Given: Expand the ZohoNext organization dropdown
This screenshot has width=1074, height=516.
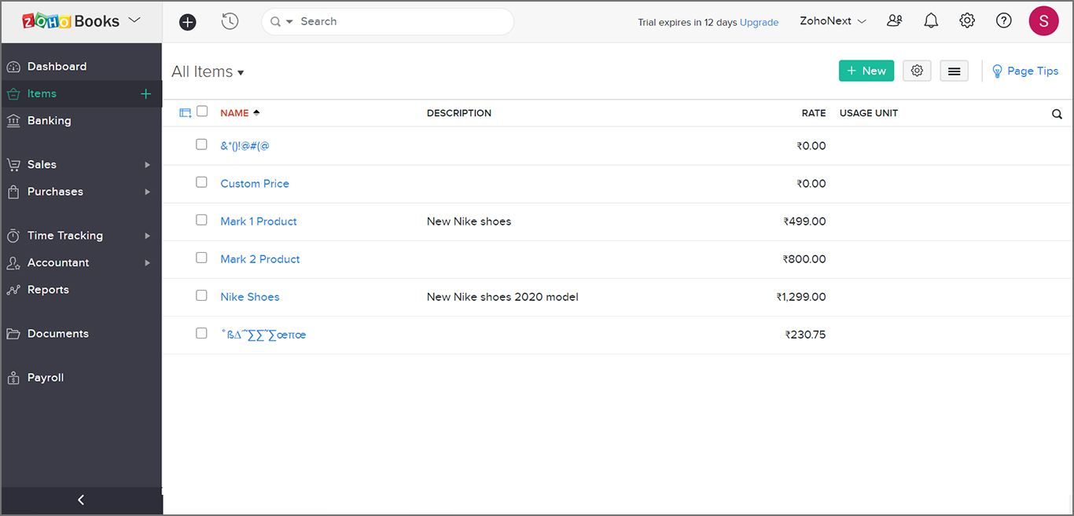Looking at the screenshot, I should [833, 21].
